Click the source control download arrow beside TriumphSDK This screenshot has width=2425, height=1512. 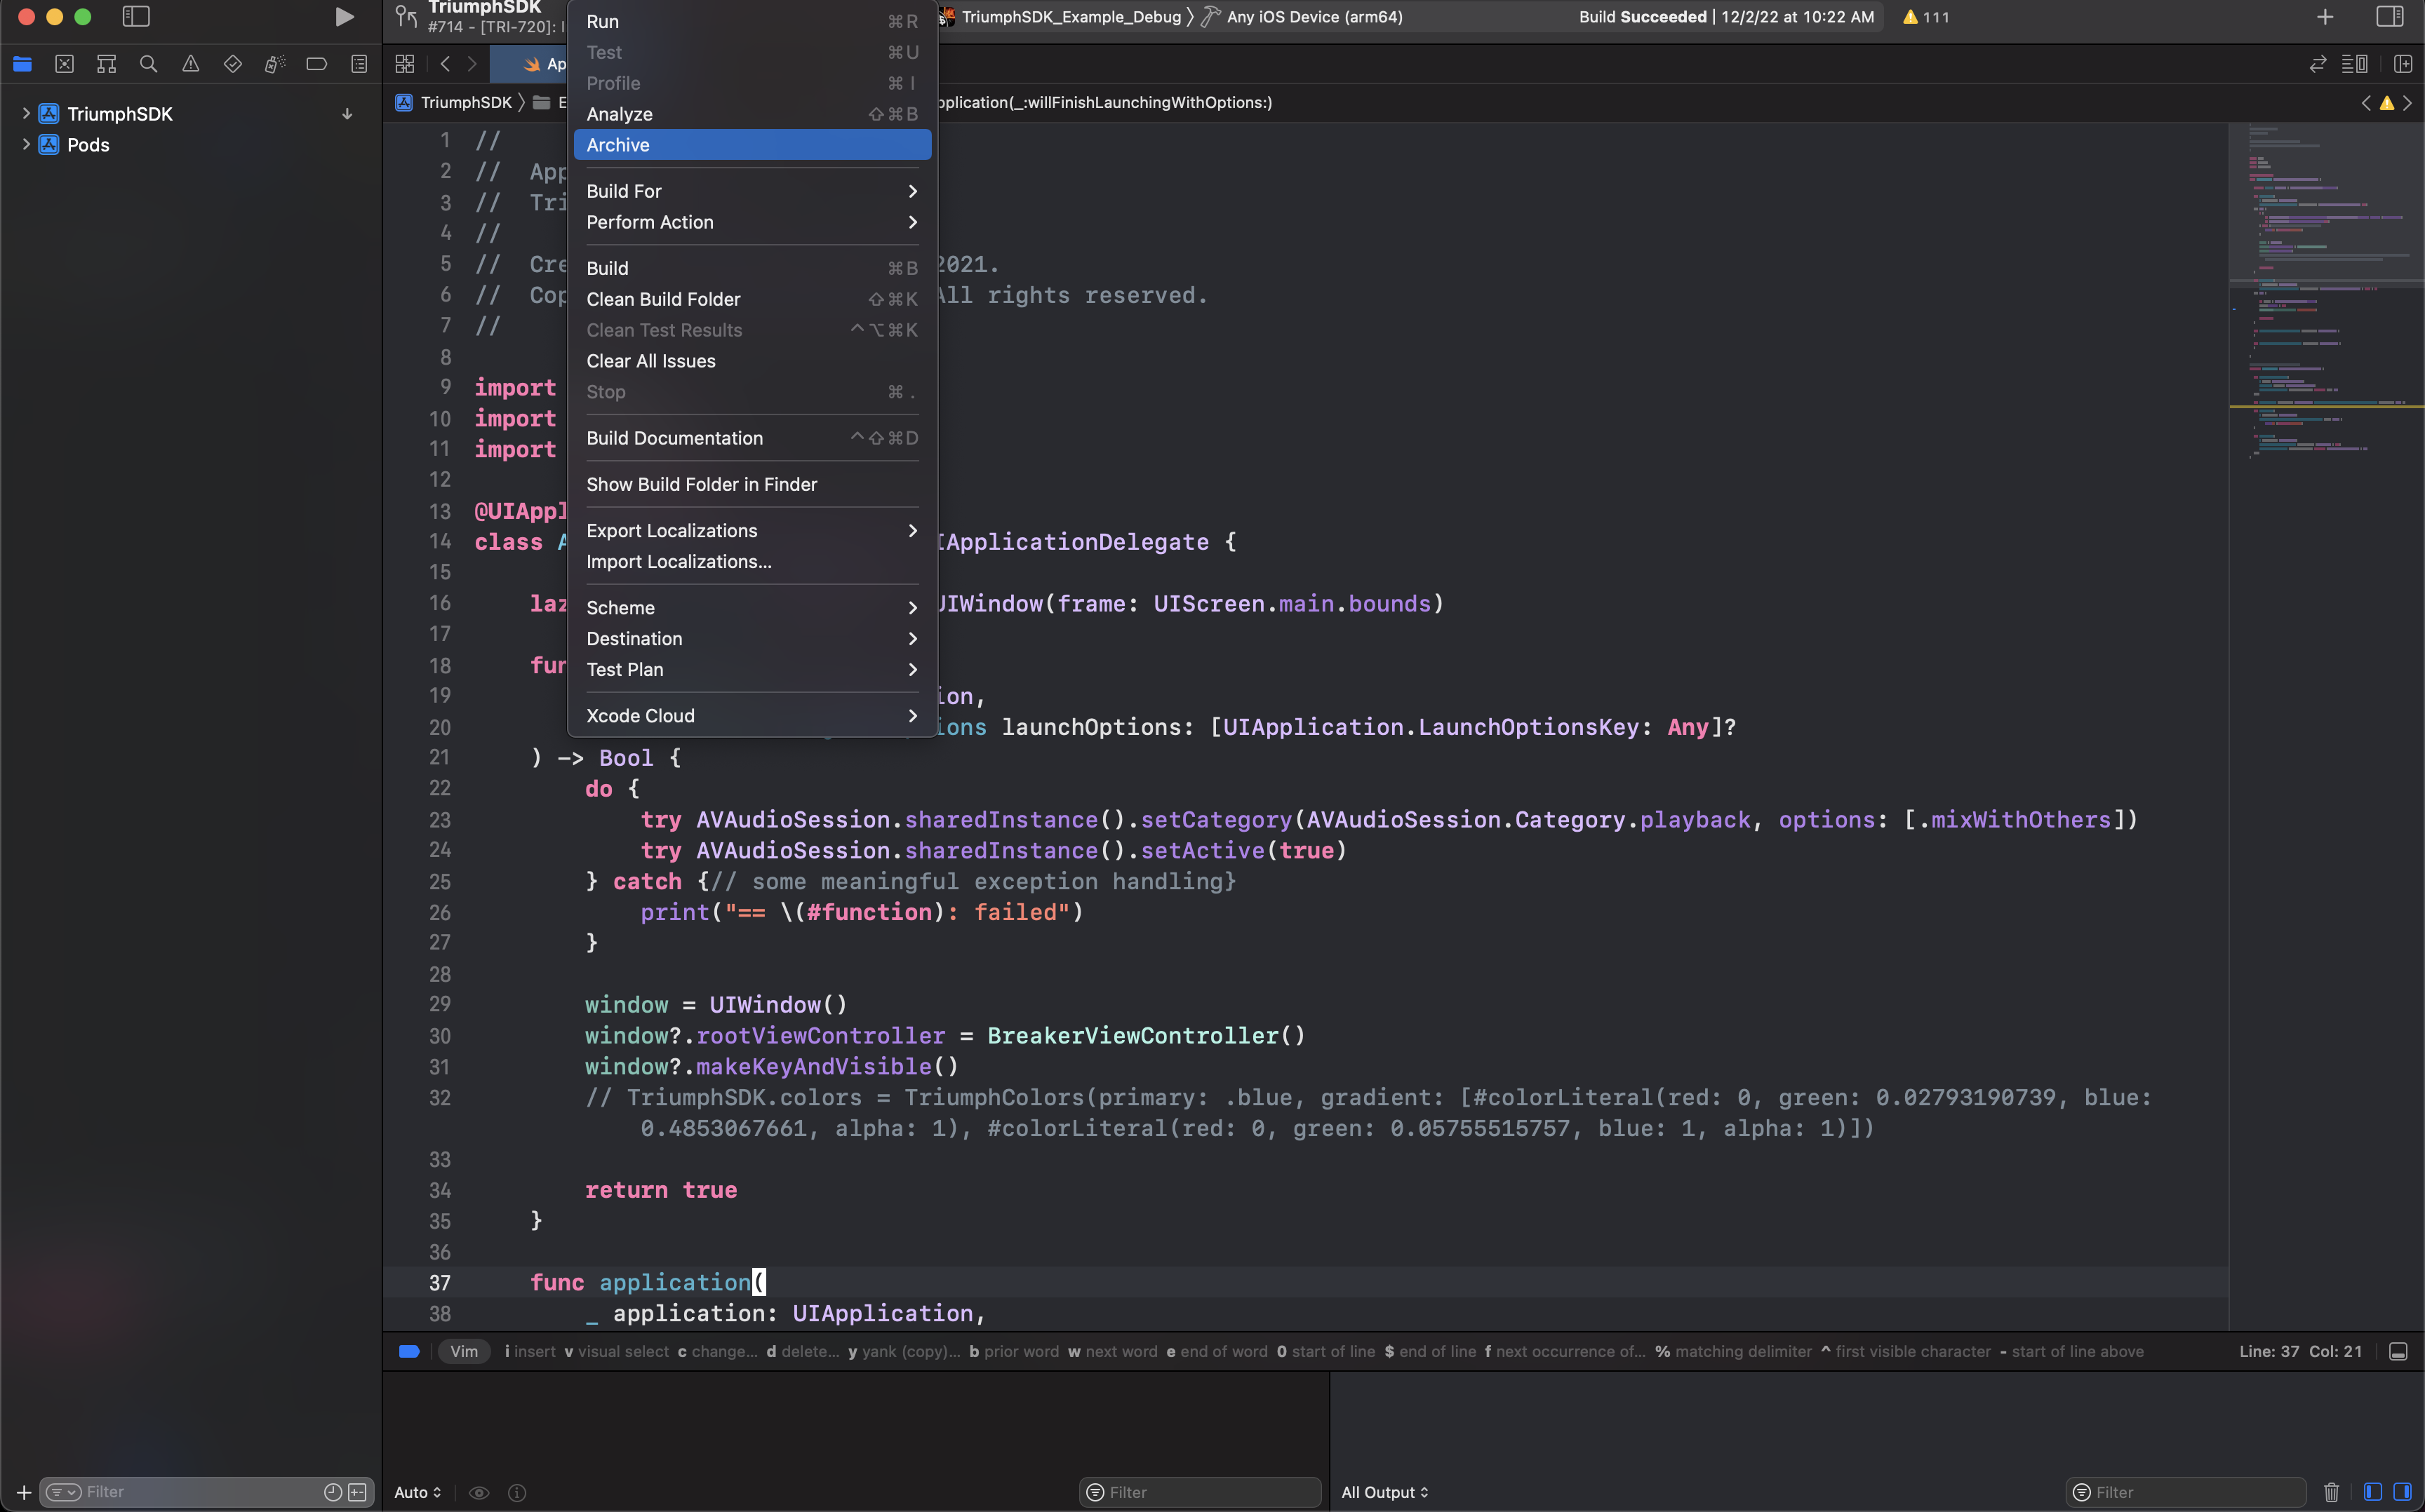coord(347,114)
